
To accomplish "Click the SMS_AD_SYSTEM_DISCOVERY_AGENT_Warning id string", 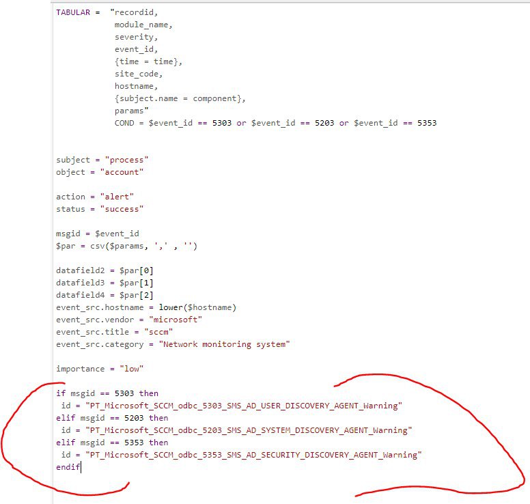I will 249,431.
